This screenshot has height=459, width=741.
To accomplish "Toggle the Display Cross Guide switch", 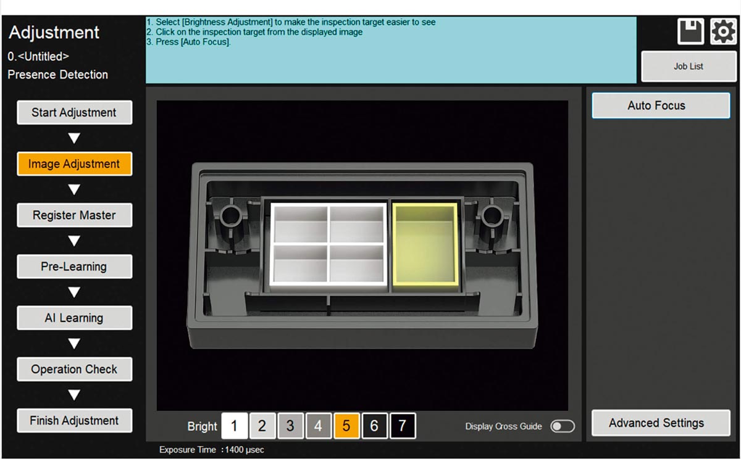I will point(563,426).
